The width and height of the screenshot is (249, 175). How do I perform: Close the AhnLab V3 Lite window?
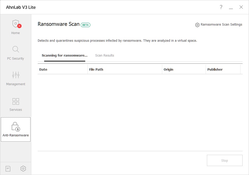[x=241, y=7]
